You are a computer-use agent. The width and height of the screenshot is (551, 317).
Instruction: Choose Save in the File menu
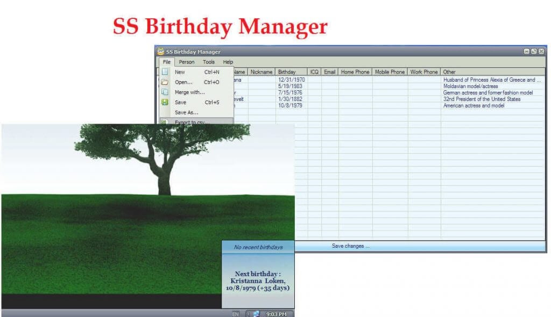[x=197, y=103]
